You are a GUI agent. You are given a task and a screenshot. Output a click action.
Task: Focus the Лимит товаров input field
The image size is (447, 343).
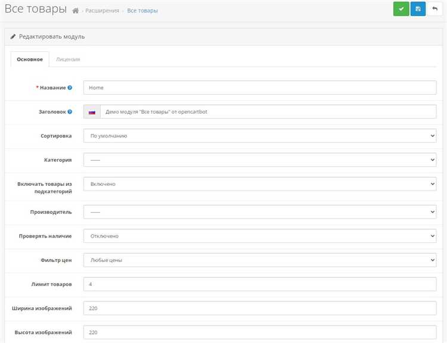(260, 284)
